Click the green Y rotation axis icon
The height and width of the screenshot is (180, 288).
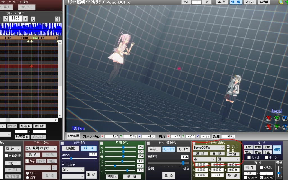(x=277, y=118)
